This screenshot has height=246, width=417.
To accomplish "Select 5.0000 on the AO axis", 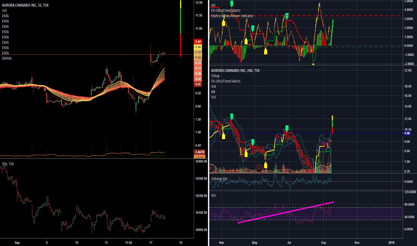I will click(408, 1).
